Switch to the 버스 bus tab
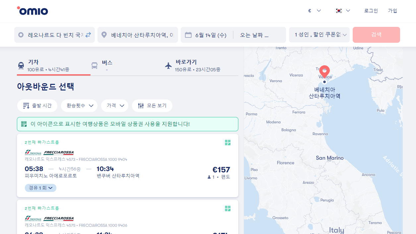Screen dimensions: 416x234 click(128, 66)
